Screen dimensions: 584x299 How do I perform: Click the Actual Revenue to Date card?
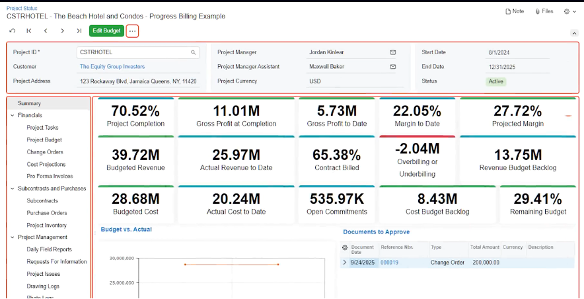coord(236,159)
